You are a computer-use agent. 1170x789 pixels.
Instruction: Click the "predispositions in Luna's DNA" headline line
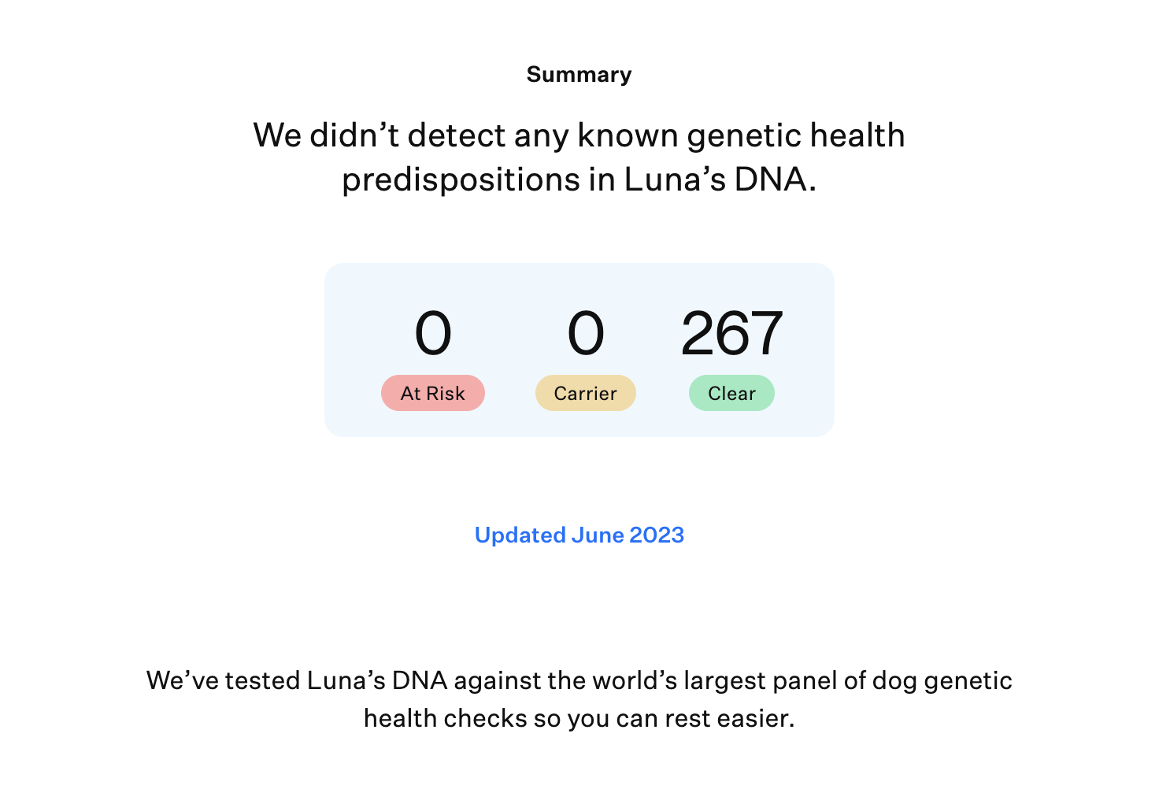579,180
